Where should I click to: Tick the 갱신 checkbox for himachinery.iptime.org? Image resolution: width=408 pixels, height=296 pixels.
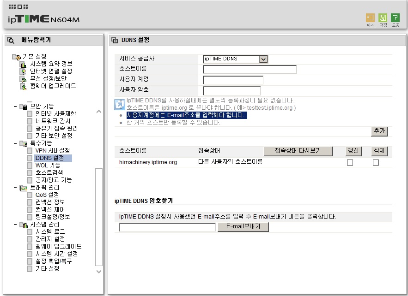350,163
